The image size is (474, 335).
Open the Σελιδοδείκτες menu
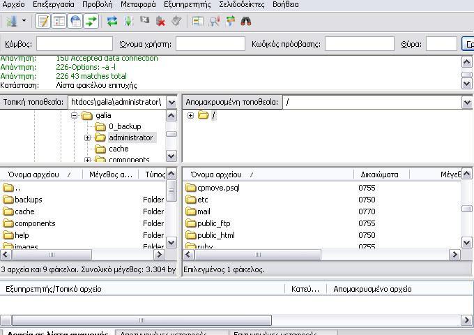point(242,5)
